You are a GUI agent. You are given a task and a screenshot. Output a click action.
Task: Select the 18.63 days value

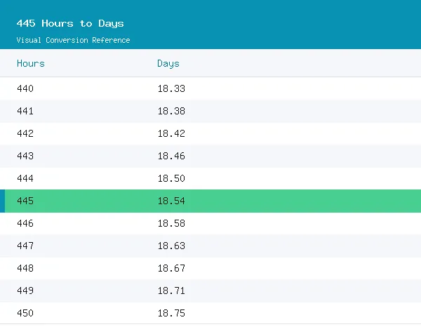tap(171, 246)
